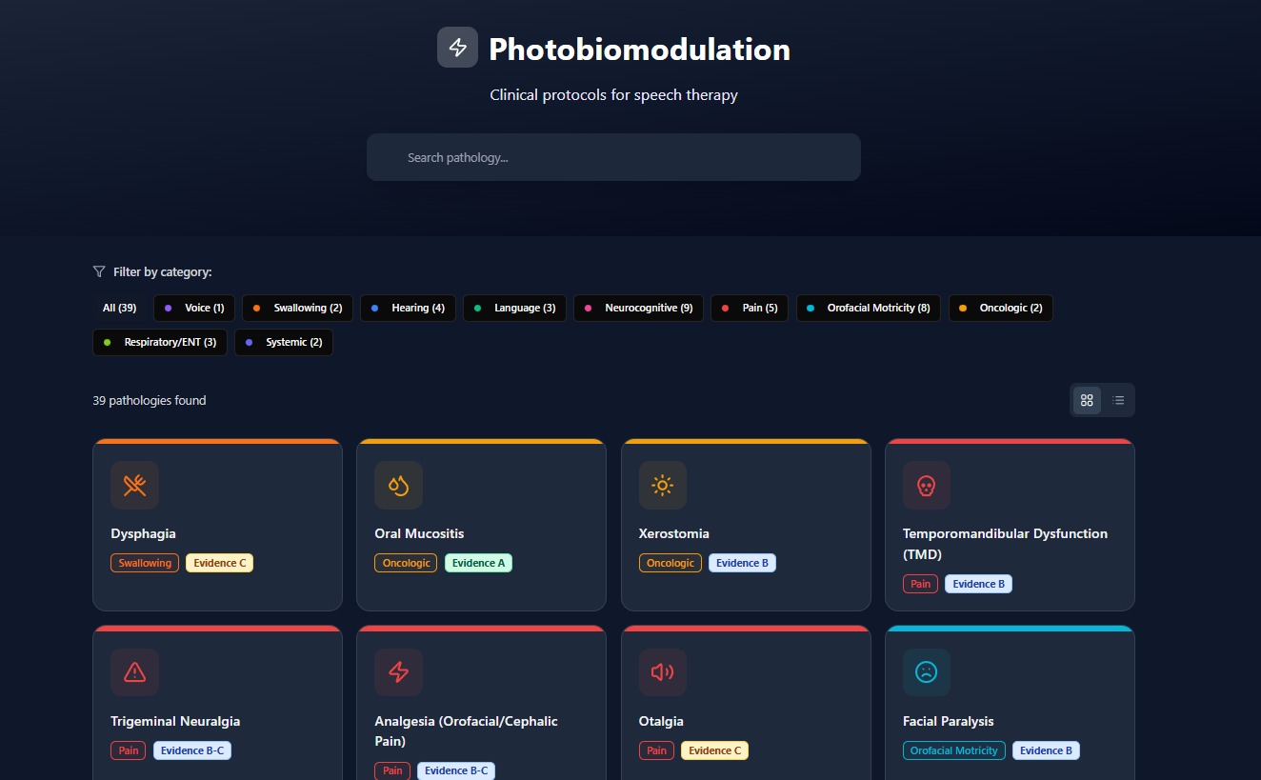
Task: Show Orofacial Motricity (8) pathologies
Action: point(868,308)
